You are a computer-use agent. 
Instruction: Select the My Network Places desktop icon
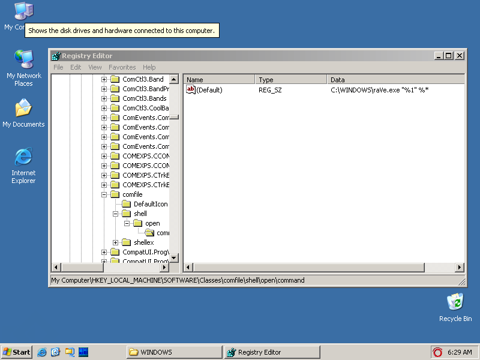[23, 59]
